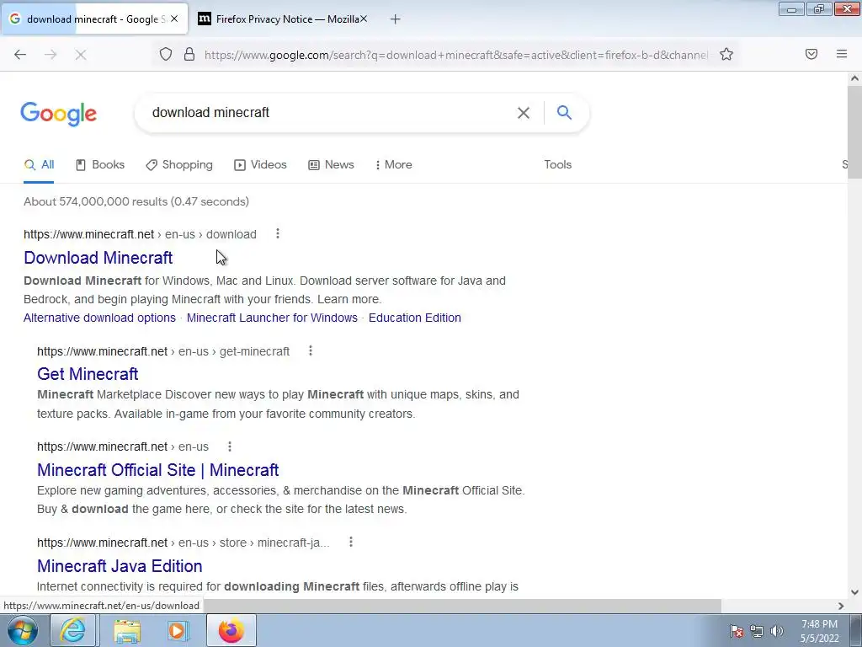This screenshot has width=862, height=647.
Task: Close the download minecraft Google tab
Action: click(x=174, y=19)
